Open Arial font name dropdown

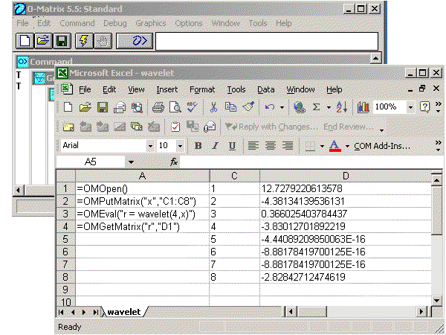pos(150,146)
